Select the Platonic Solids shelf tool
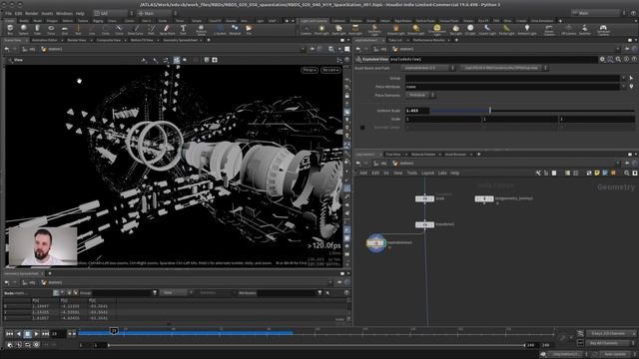The height and width of the screenshot is (359, 639). [201, 29]
